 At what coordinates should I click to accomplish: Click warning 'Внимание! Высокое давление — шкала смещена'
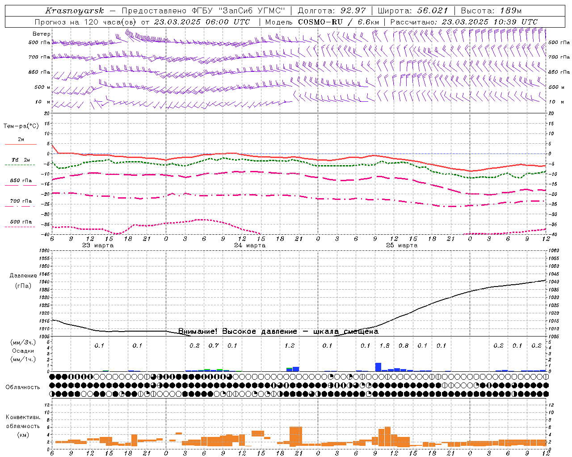278,332
